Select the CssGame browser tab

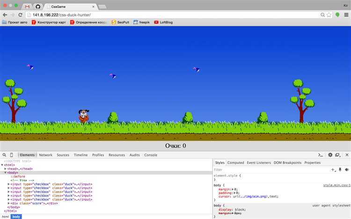click(70, 7)
